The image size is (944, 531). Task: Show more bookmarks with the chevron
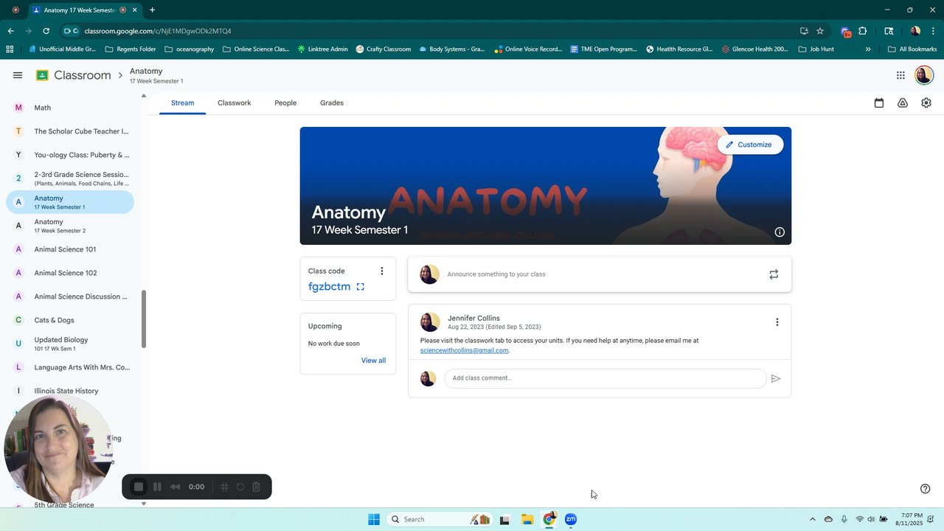(x=868, y=49)
